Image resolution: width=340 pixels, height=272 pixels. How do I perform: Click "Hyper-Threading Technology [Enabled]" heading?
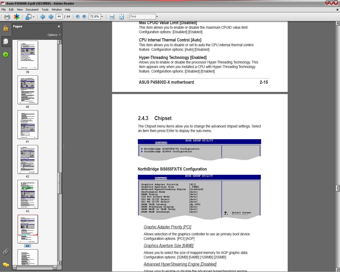(x=173, y=58)
